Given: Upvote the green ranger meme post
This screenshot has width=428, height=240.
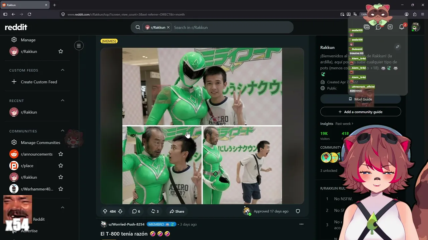Looking at the screenshot, I should click(105, 211).
